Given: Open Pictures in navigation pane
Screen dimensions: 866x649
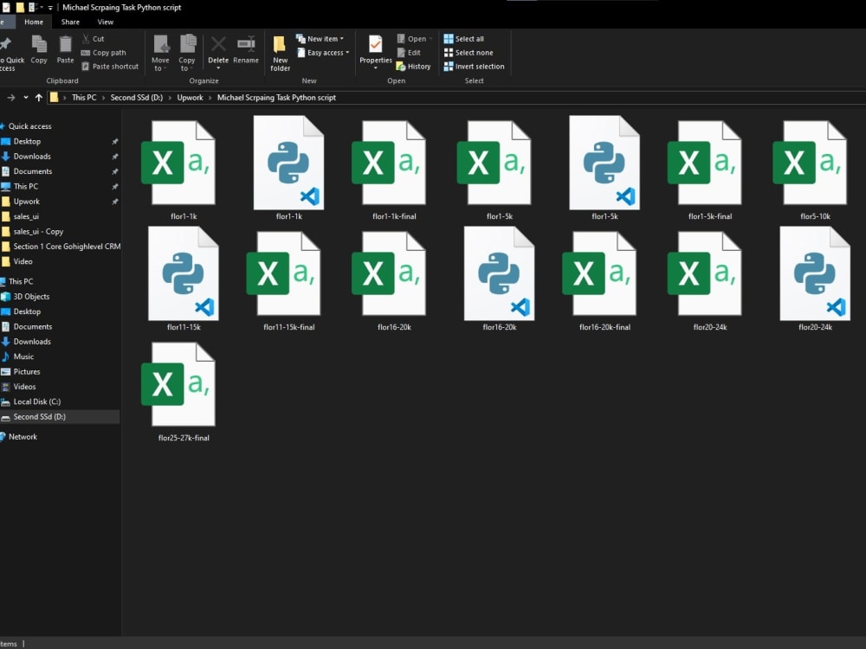Looking at the screenshot, I should click(27, 371).
